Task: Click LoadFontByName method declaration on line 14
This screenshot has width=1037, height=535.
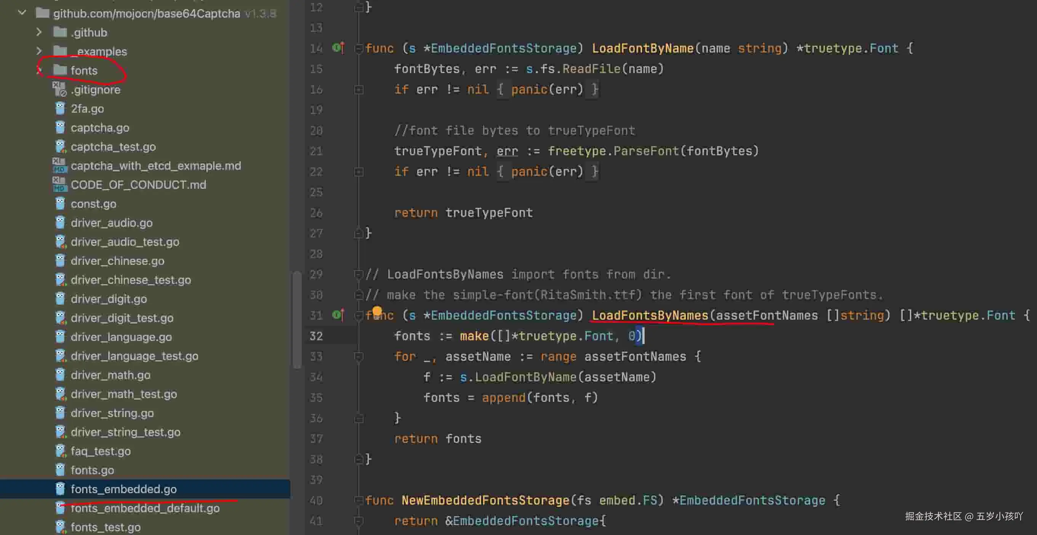Action: click(642, 48)
